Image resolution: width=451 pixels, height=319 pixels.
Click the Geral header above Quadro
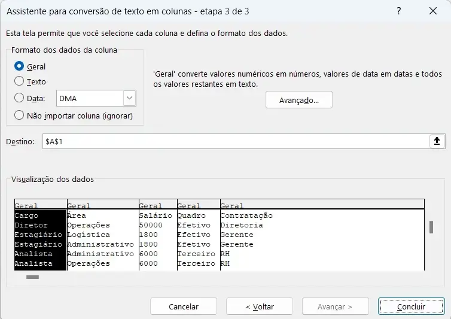point(188,205)
